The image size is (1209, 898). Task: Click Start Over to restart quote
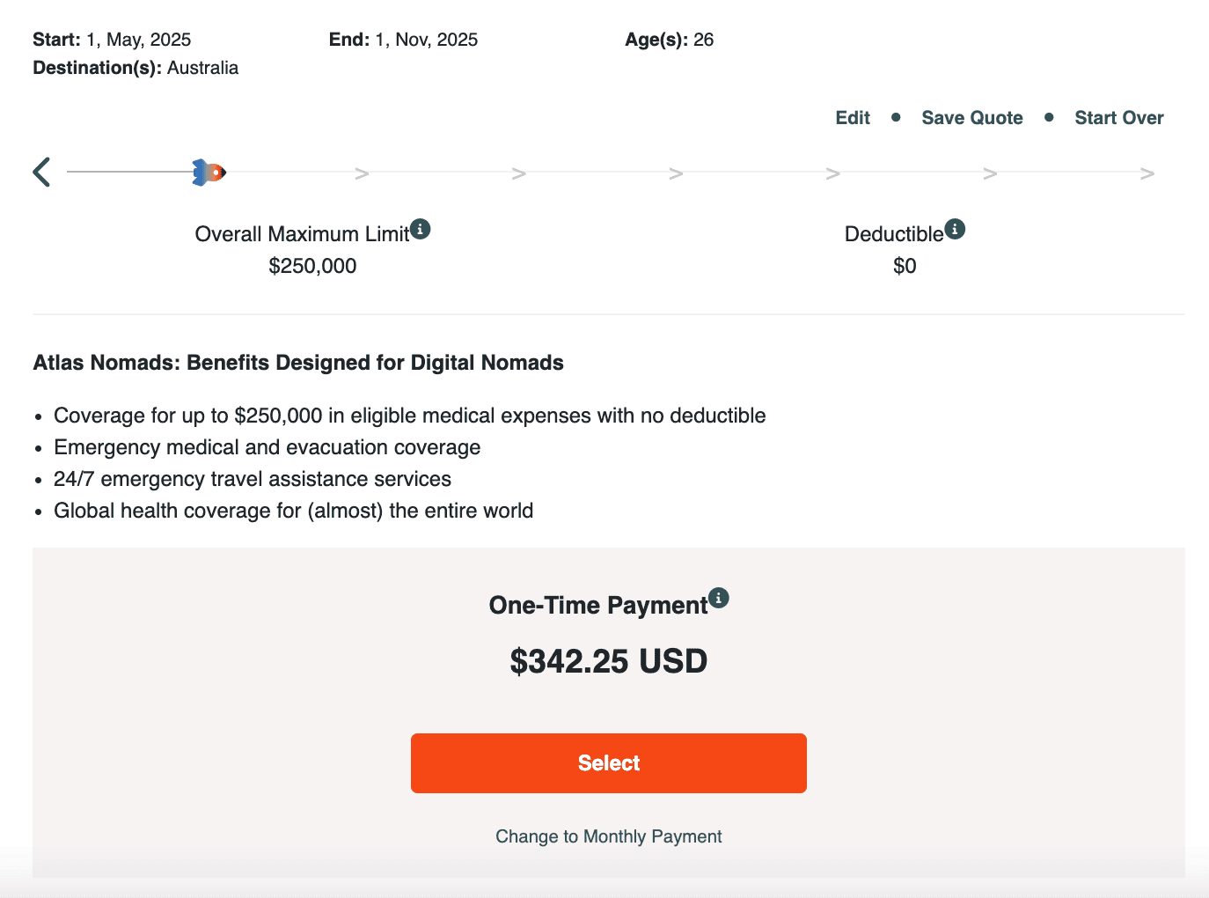1118,118
